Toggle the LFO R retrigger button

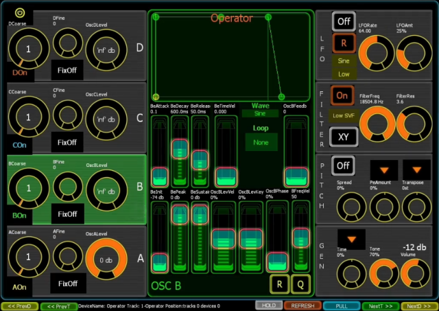point(344,43)
